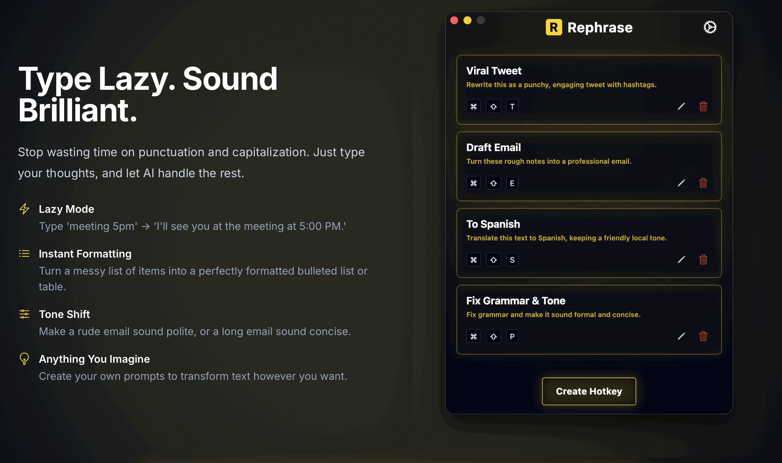Click the To Spanish pencil icon
Viewport: 782px width, 463px height.
click(x=681, y=259)
